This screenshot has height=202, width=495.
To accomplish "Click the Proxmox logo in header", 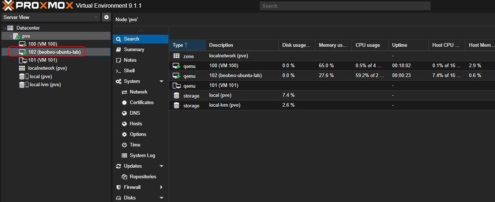I will coord(38,6).
